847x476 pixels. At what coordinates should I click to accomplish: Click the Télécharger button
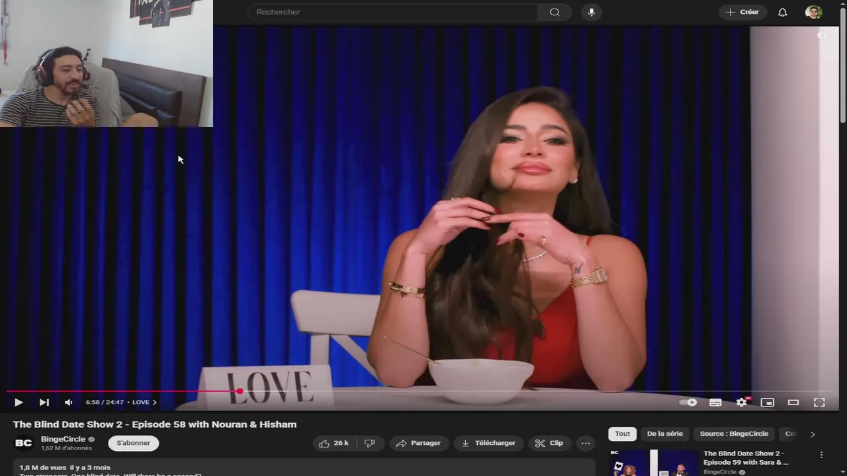click(488, 443)
